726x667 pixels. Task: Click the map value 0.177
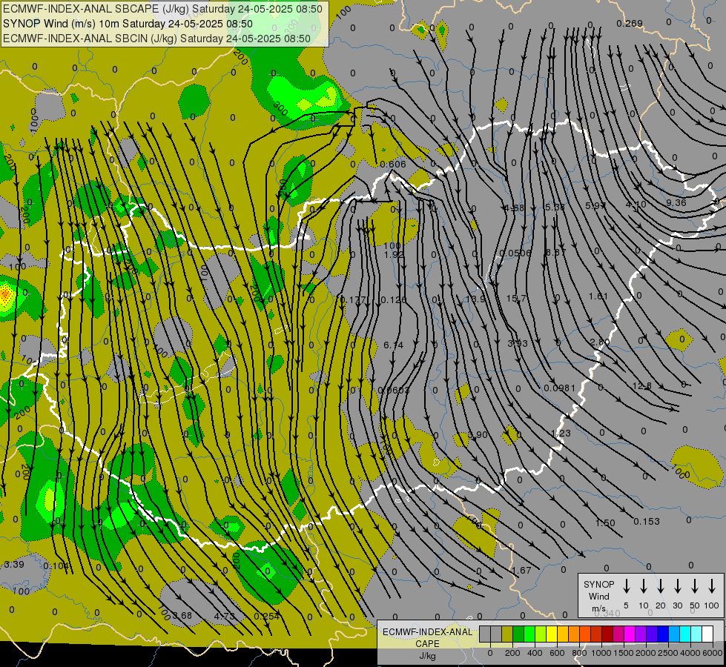pyautogui.click(x=353, y=300)
